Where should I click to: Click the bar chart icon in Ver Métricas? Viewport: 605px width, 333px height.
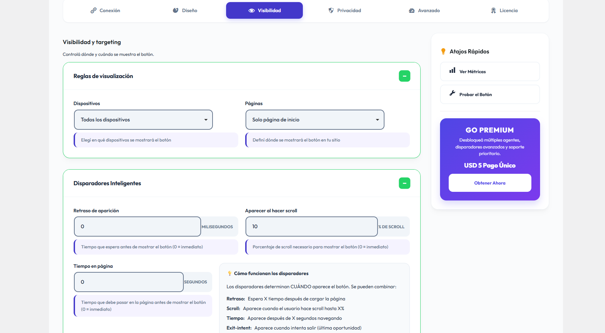452,70
